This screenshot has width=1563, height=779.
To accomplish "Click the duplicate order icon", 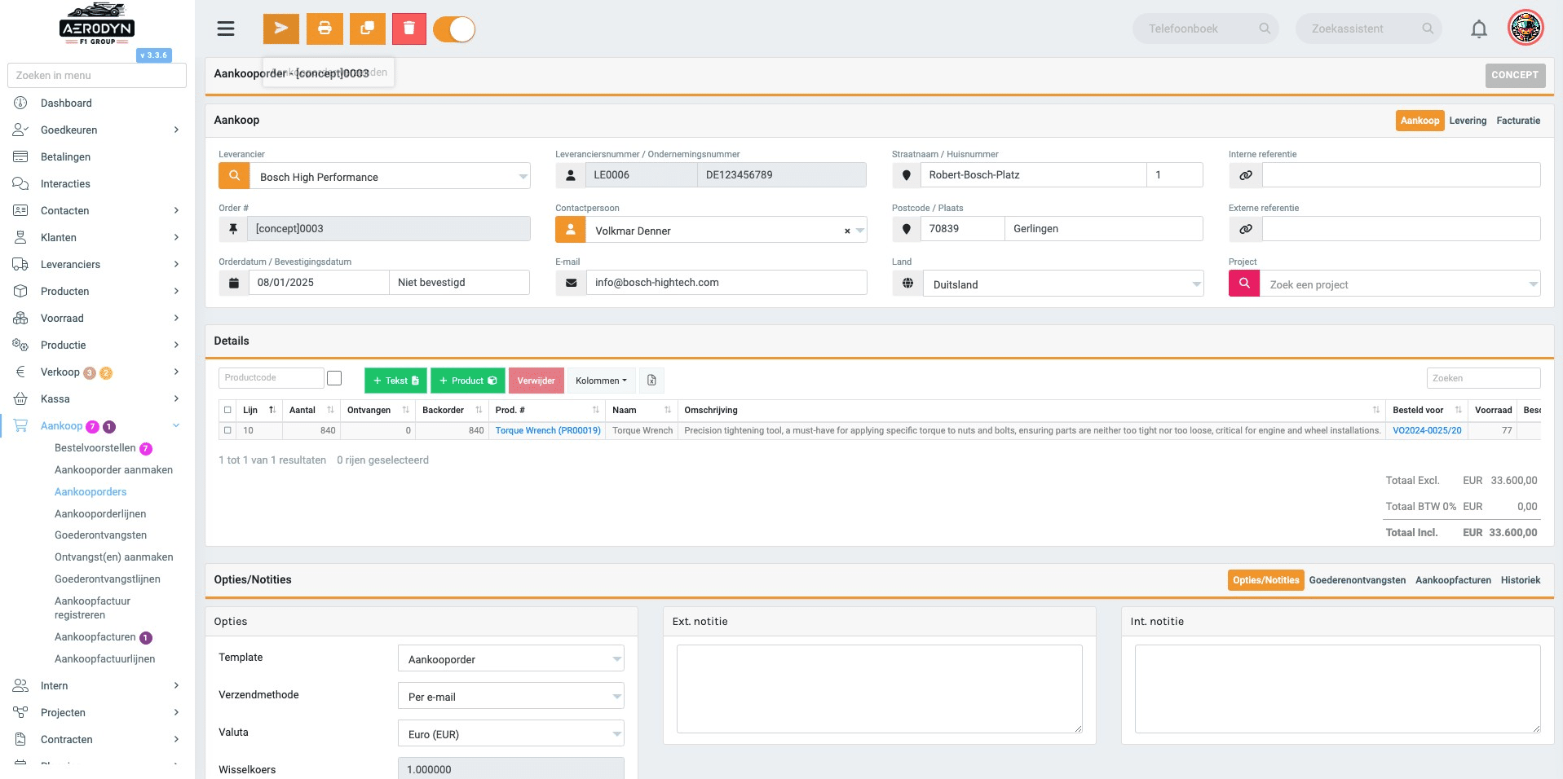I will tap(367, 29).
